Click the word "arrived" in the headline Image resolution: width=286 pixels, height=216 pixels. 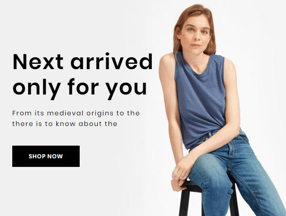coord(112,61)
